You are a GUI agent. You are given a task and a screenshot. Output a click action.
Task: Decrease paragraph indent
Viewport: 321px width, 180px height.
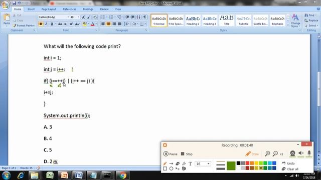coord(127,17)
